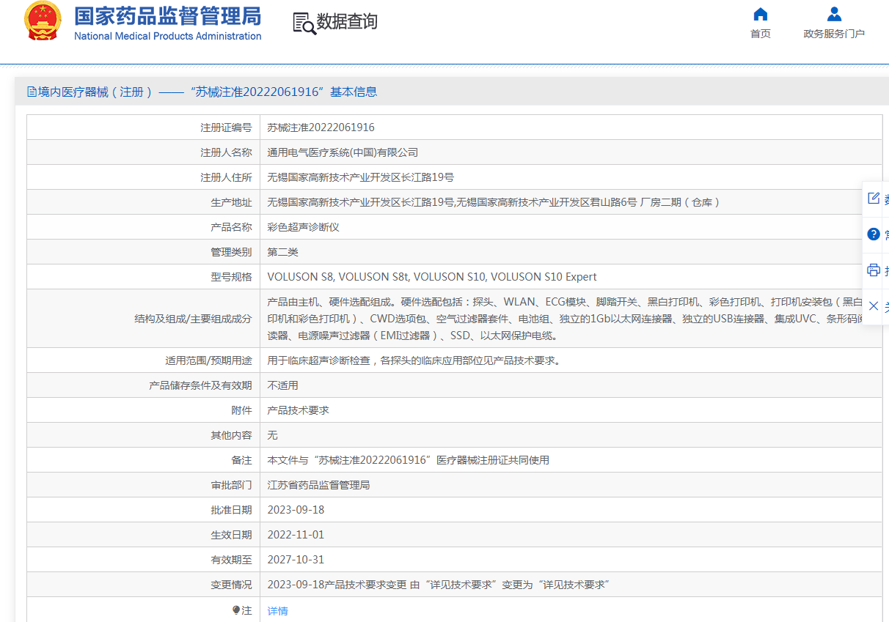
Task: Click the question mark help icon
Action: pyautogui.click(x=874, y=234)
